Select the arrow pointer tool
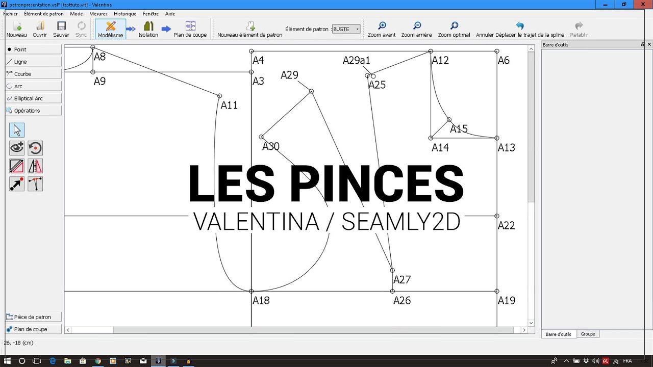This screenshot has width=653, height=367. click(x=17, y=130)
